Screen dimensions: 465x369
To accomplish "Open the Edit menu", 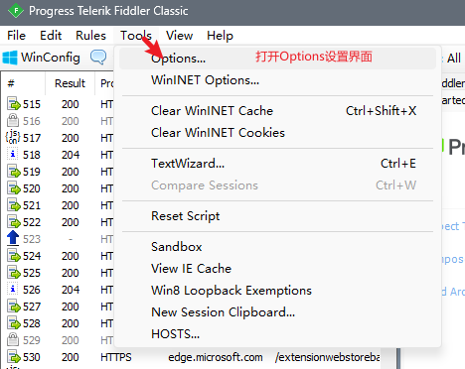I will [x=51, y=36].
